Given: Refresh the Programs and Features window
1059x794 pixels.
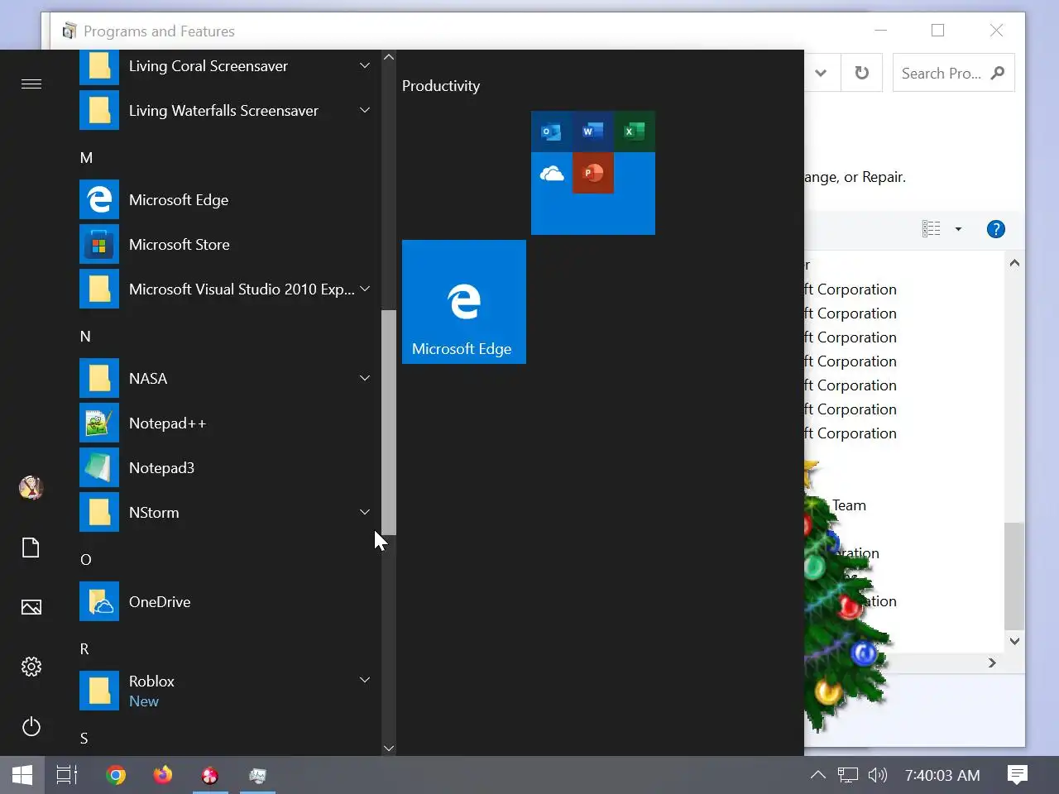Looking at the screenshot, I should (861, 73).
